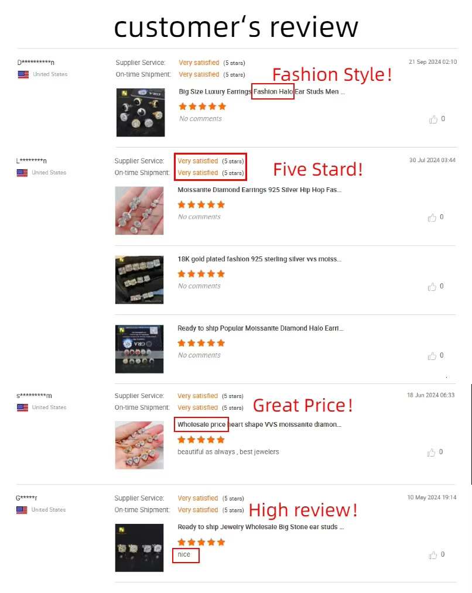Viewport: 472px width, 593px height.
Task: Click reviewer name s**********m
Action: [34, 396]
